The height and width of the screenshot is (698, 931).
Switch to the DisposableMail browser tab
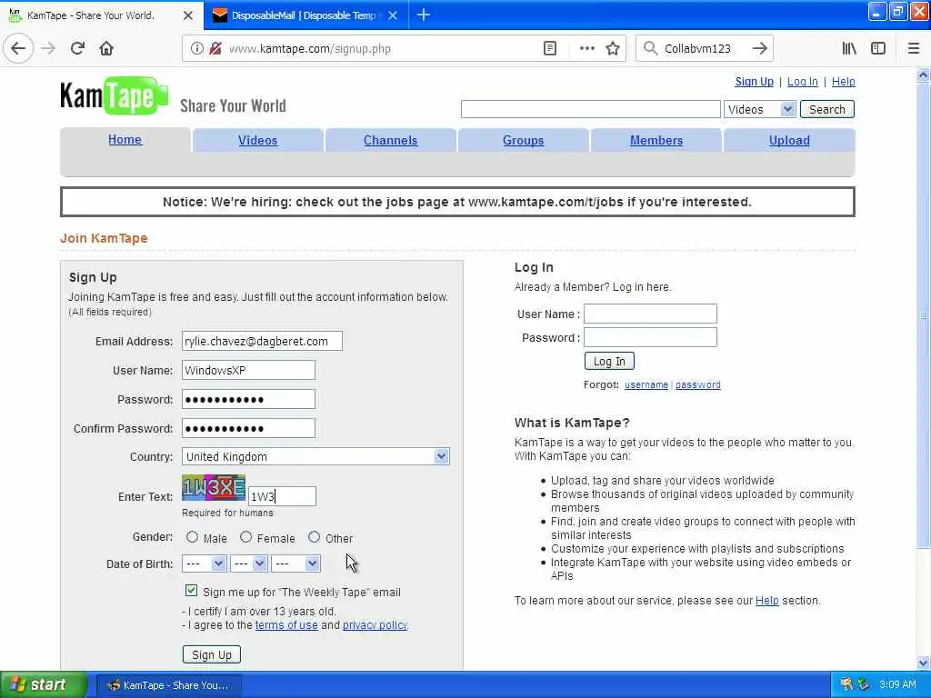click(305, 15)
